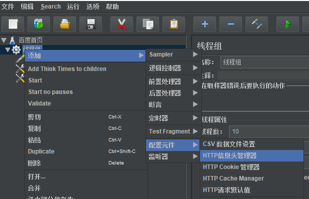Open the Templates icon in toolbar
This screenshot has width=309, height=199.
38,24
